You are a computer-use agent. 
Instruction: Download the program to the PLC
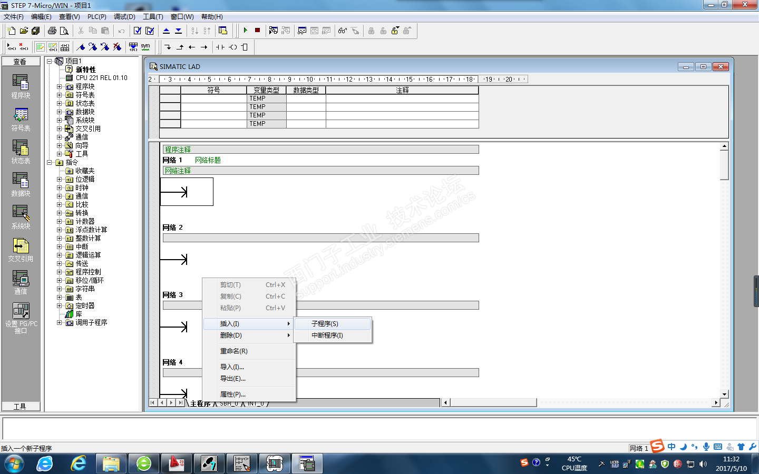point(178,31)
